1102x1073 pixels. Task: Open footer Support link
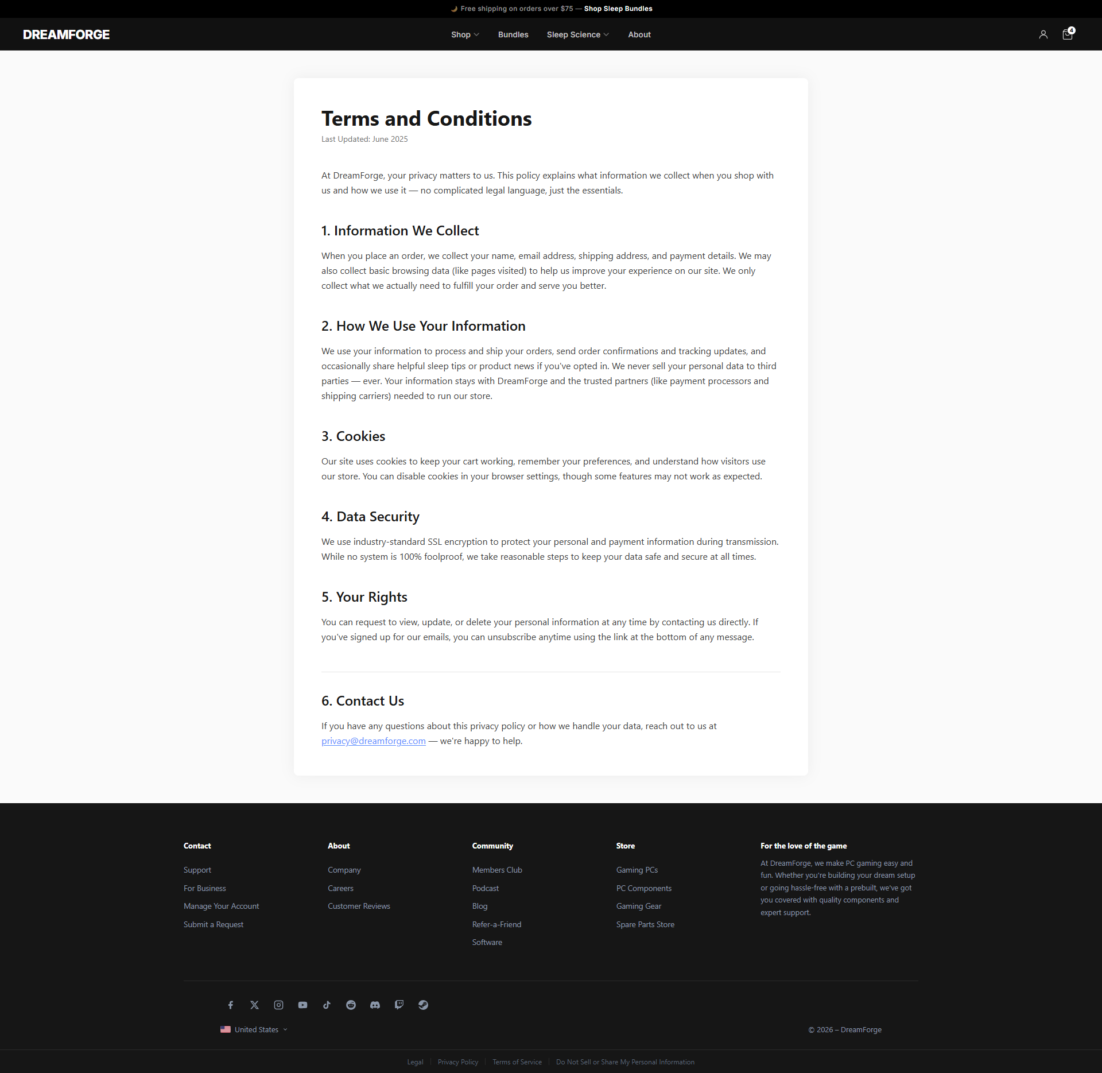click(x=197, y=870)
